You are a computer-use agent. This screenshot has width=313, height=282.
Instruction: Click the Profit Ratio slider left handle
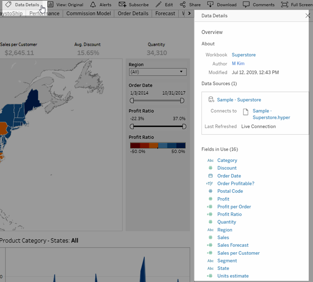click(x=132, y=126)
